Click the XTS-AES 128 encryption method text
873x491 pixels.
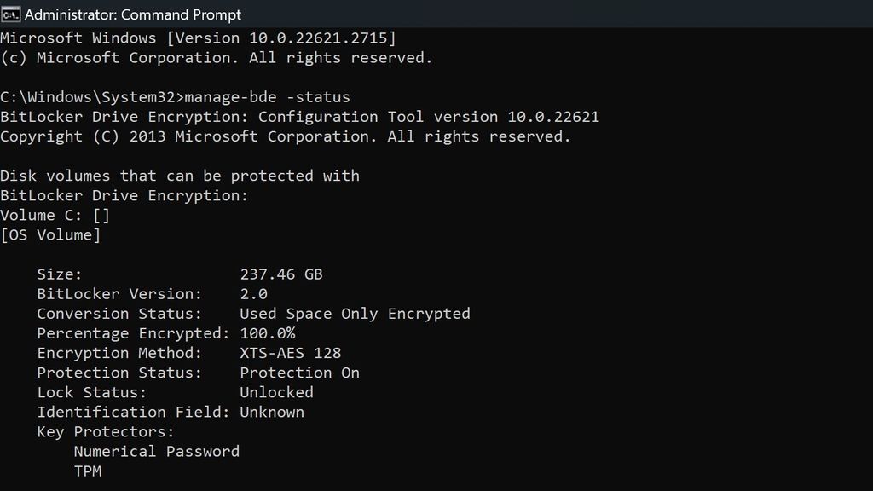point(290,352)
